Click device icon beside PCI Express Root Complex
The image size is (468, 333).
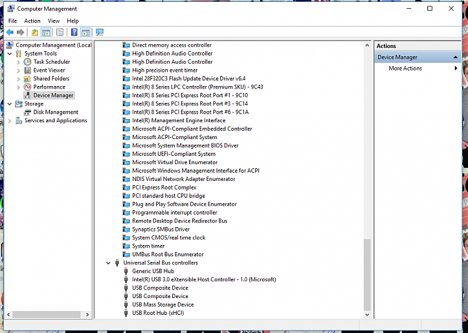click(x=126, y=187)
